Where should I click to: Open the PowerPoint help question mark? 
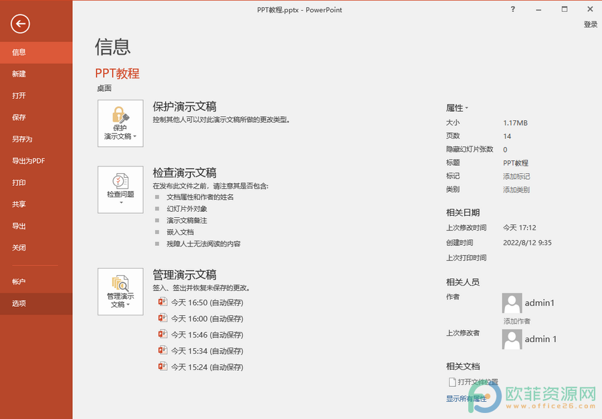click(x=513, y=9)
